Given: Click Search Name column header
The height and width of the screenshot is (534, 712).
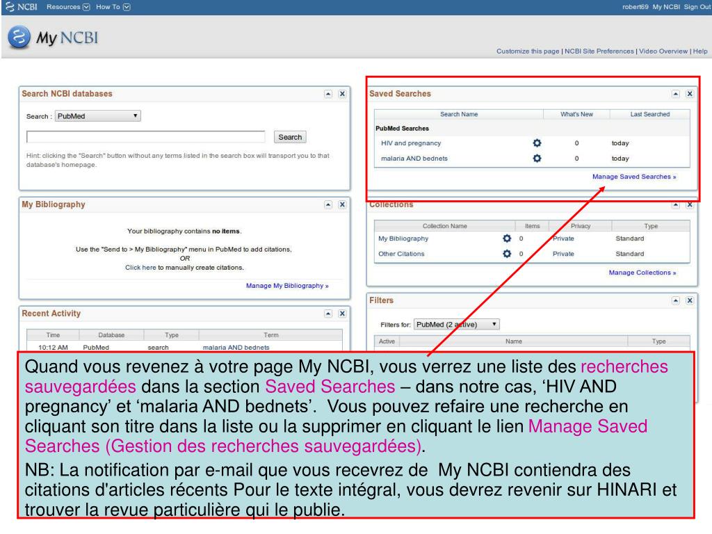Looking at the screenshot, I should tap(459, 115).
